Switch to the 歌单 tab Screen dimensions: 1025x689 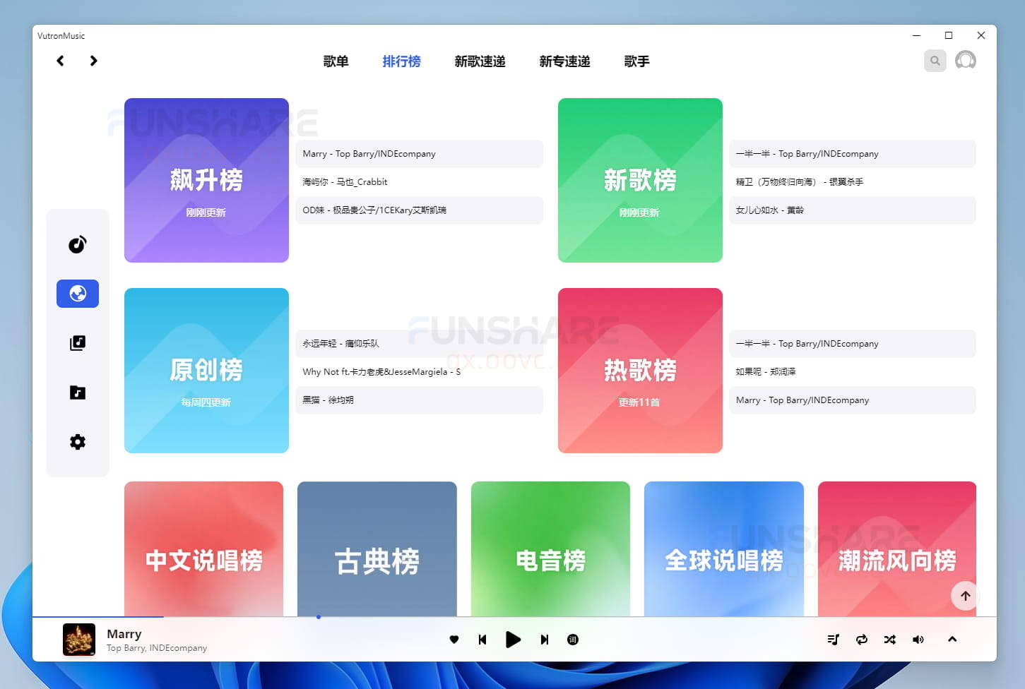(336, 61)
